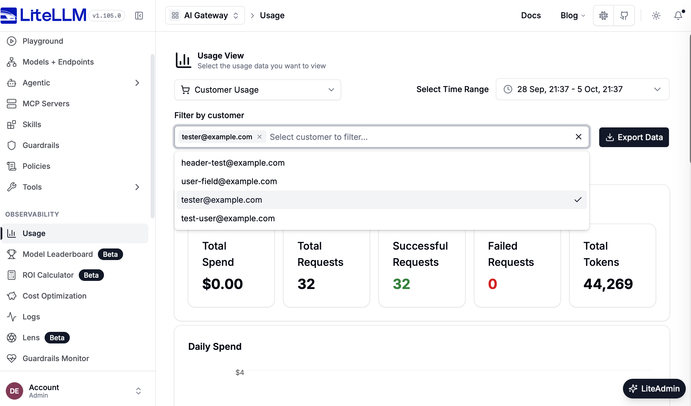Screen dimensions: 691x406
Task: Click the sidebar scrollbar
Action: (x=153, y=136)
